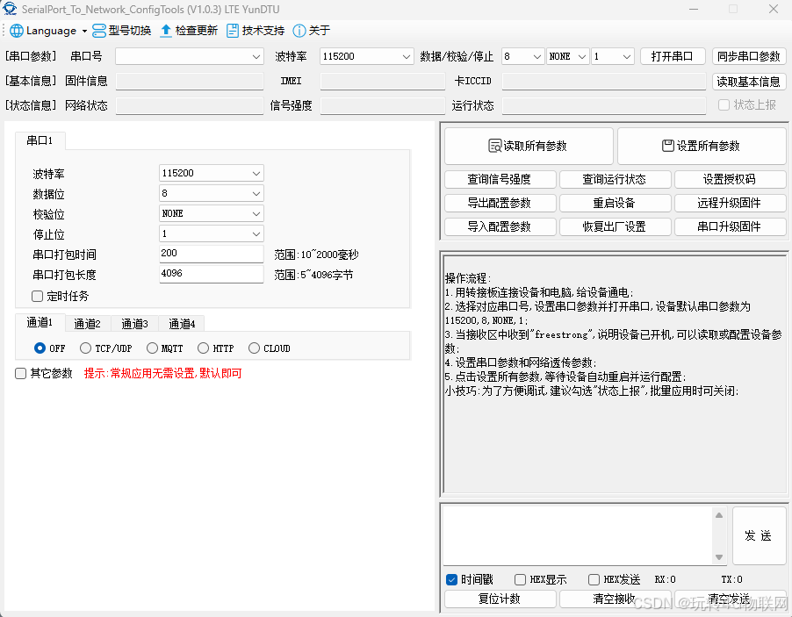Click the 读取所有参数 button icon
792x617 pixels.
coord(494,146)
